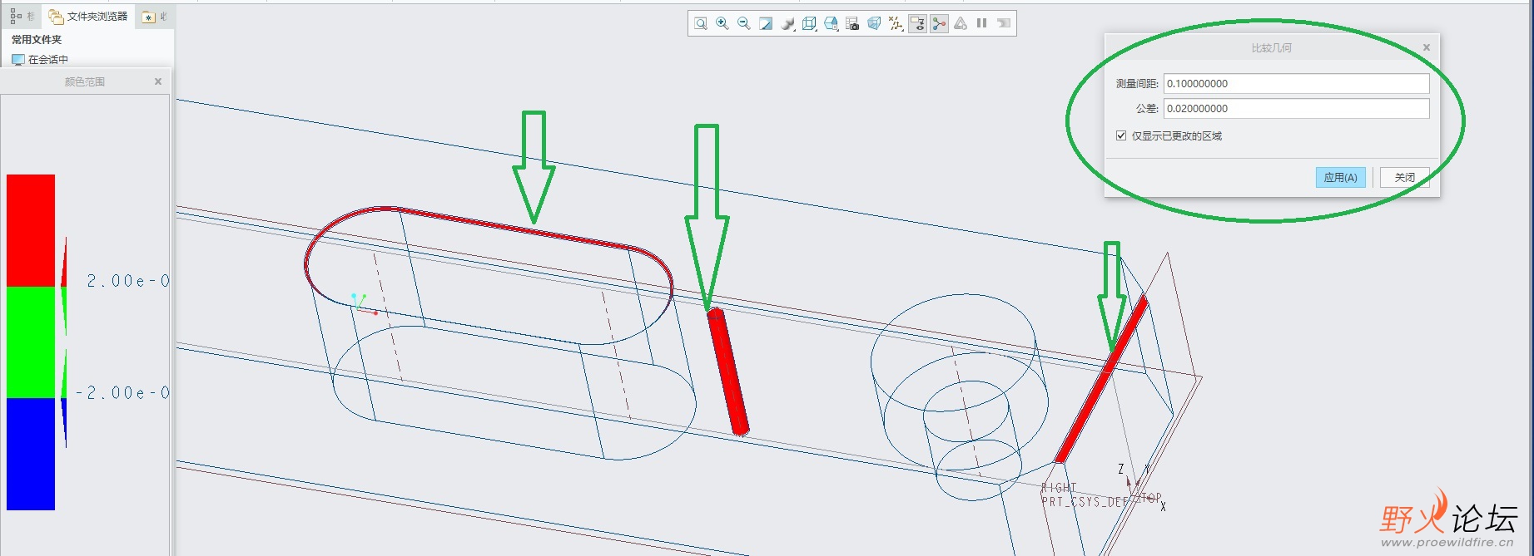Open the rendering options sphere icon

(x=787, y=23)
